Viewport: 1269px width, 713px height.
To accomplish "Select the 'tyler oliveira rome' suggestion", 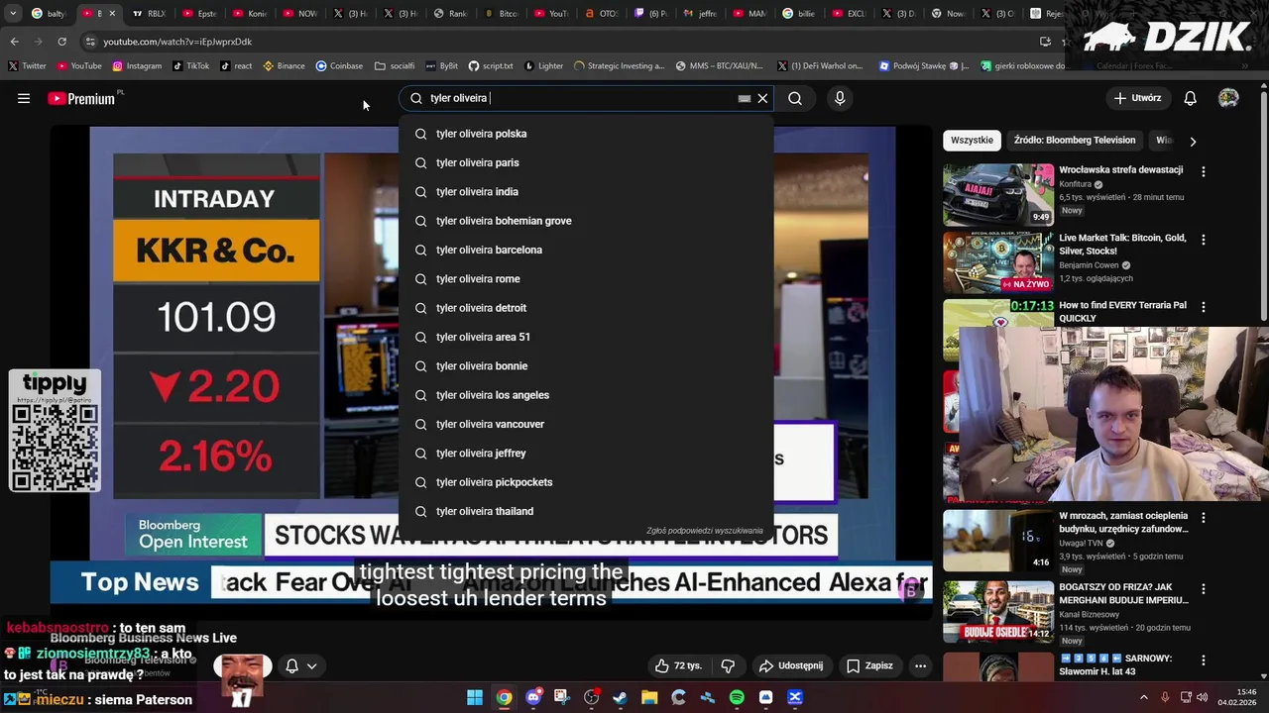I will (x=586, y=278).
